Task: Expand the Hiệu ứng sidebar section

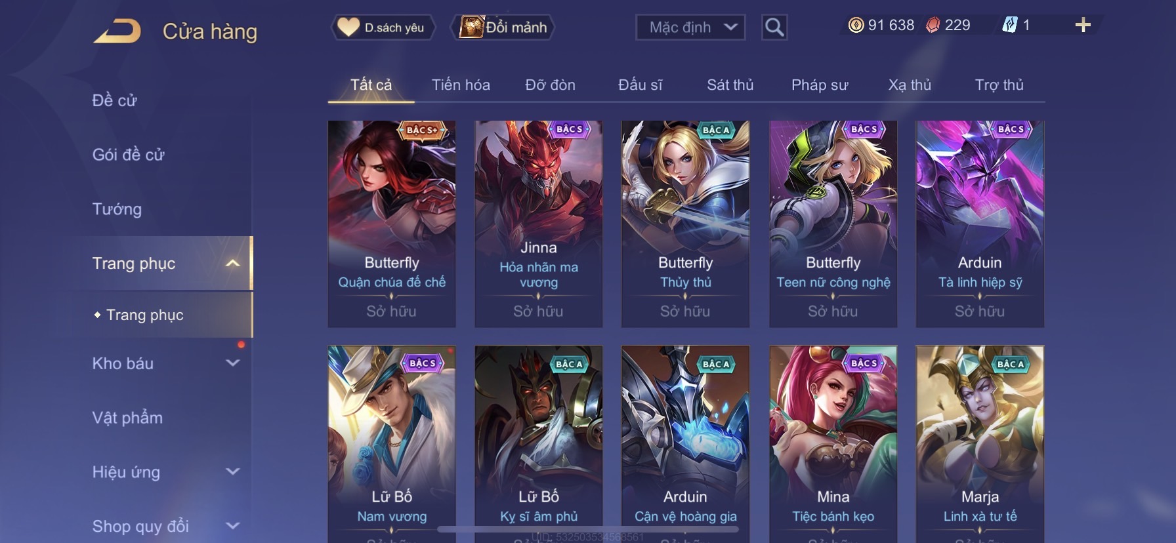Action: tap(232, 471)
